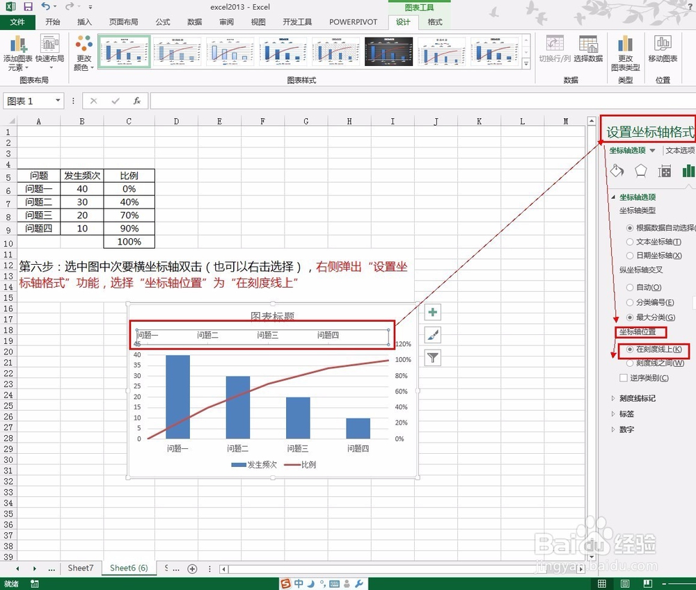The image size is (696, 590).
Task: Add a new sheet with plus button
Action: tap(192, 568)
